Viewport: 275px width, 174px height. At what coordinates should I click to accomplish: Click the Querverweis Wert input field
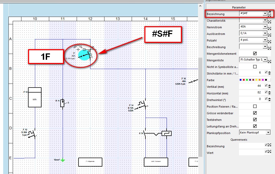251,153
